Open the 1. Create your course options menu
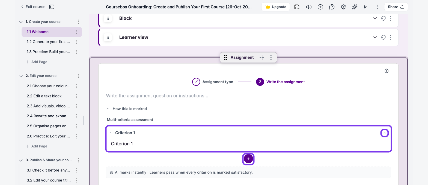This screenshot has height=185, width=428. pyautogui.click(x=79, y=22)
